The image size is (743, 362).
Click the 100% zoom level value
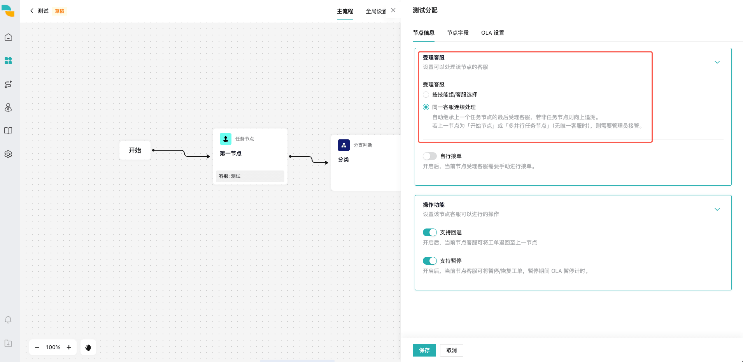pos(53,347)
